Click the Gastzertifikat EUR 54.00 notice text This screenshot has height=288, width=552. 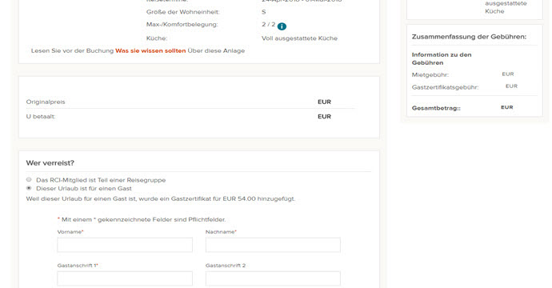tap(161, 198)
